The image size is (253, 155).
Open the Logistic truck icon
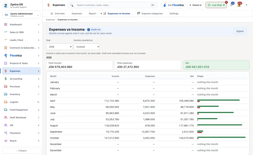click(x=6, y=102)
